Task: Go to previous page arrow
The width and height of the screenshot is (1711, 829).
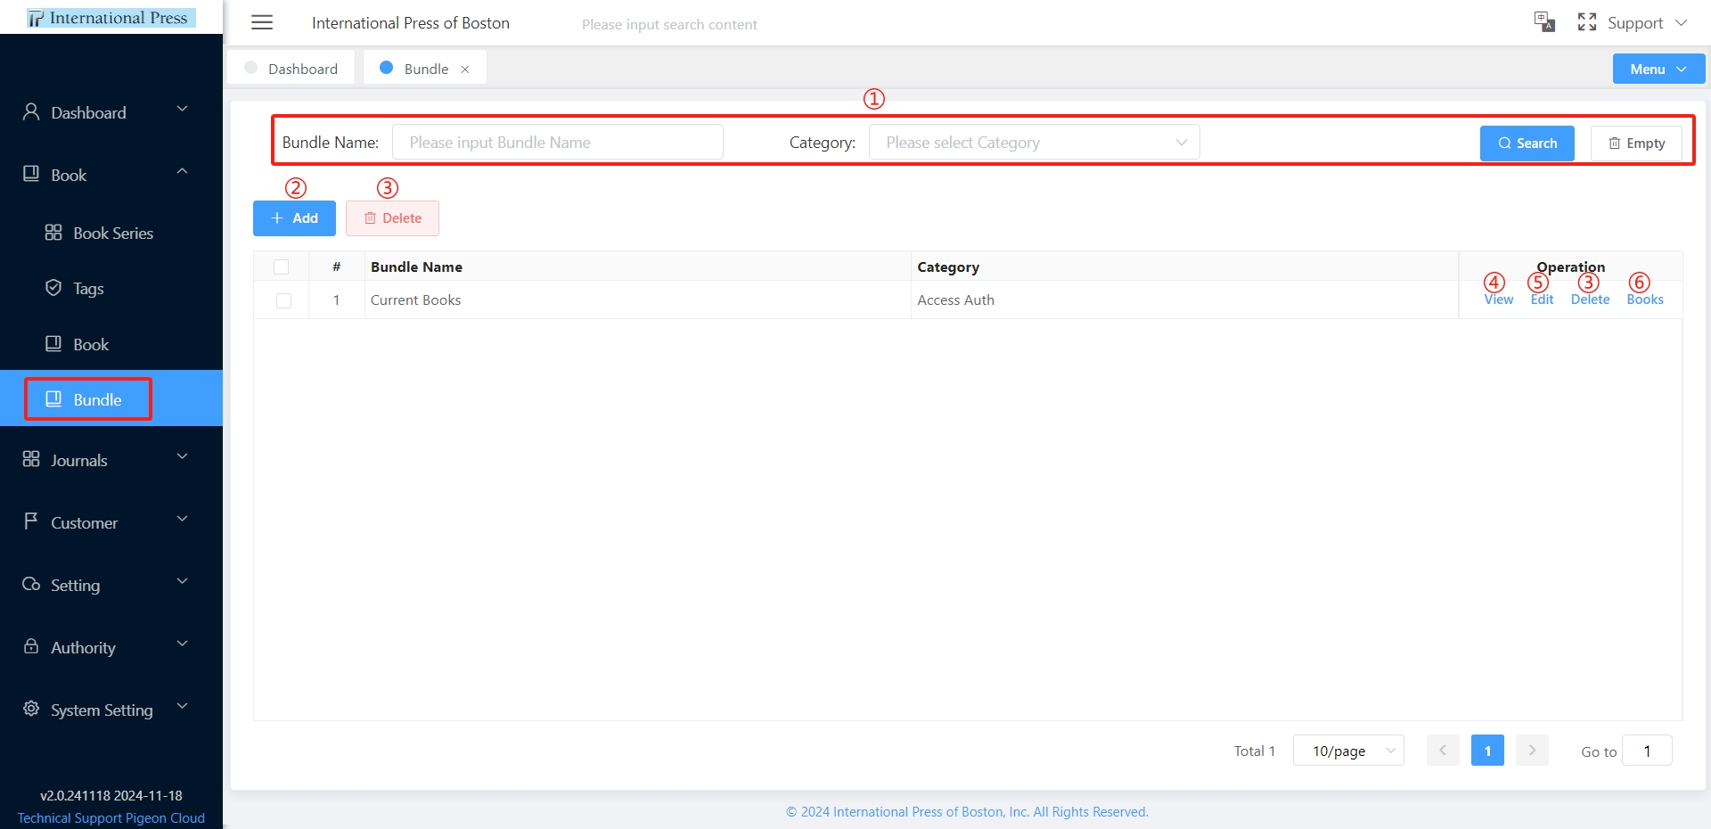Action: [x=1443, y=751]
